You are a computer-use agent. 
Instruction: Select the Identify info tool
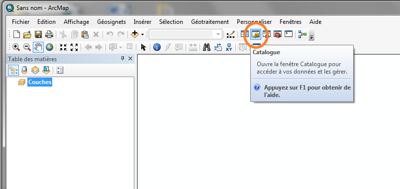(157, 47)
